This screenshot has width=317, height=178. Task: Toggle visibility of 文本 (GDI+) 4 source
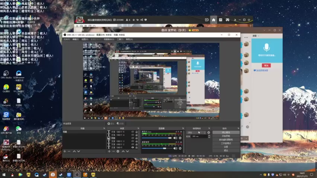click(x=133, y=135)
